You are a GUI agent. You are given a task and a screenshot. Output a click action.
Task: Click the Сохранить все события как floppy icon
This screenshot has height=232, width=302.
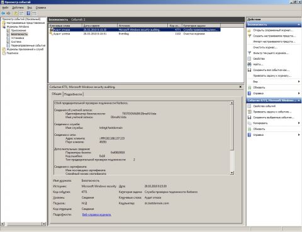pyautogui.click(x=249, y=70)
